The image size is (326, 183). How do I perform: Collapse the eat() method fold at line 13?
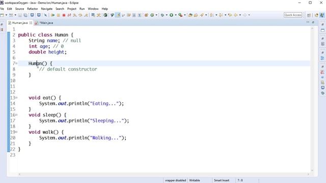coord(16,98)
